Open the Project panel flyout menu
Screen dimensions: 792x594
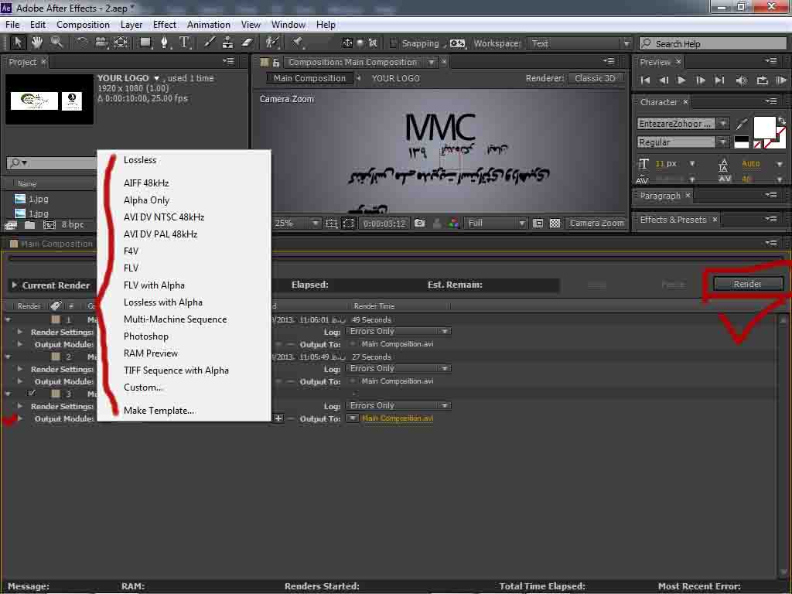pos(229,61)
